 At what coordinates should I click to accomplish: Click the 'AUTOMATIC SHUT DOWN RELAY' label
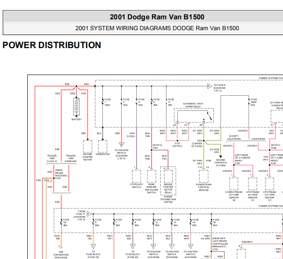coord(193,105)
